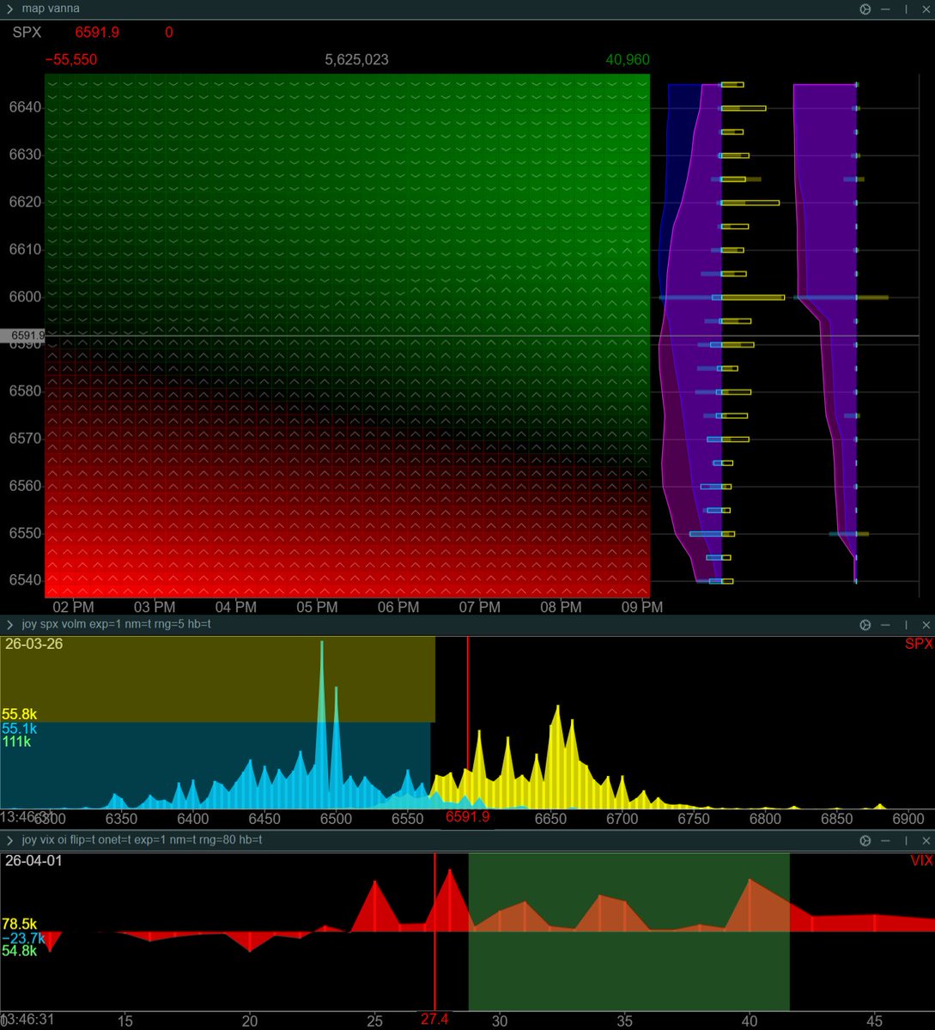Collapse joy vix oi panel using chevron
Image resolution: width=935 pixels, height=1030 pixels.
coord(9,840)
